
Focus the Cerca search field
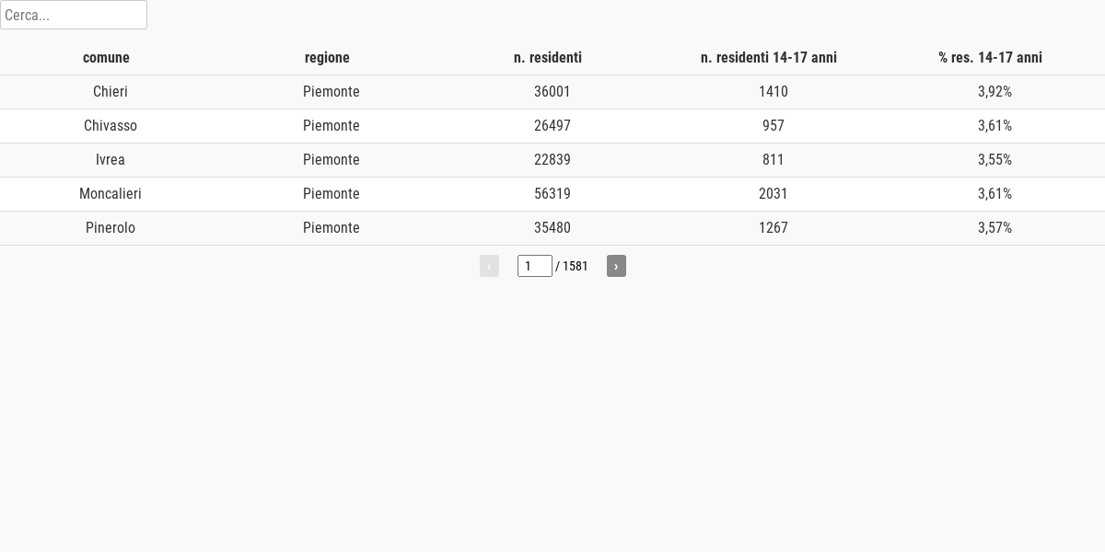pos(74,15)
